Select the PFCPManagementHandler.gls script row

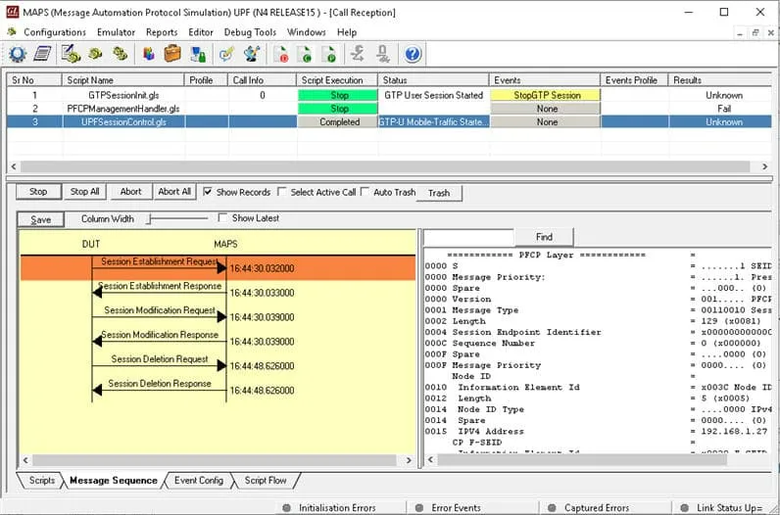[x=389, y=109]
